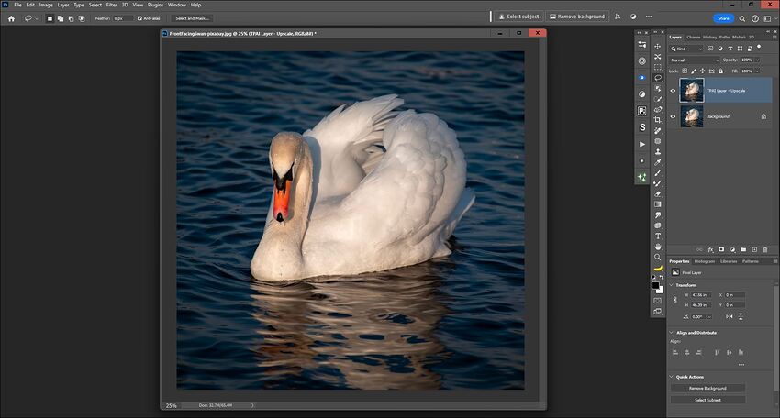The image size is (780, 418).
Task: Click the foreground color swatch
Action: coord(655,285)
